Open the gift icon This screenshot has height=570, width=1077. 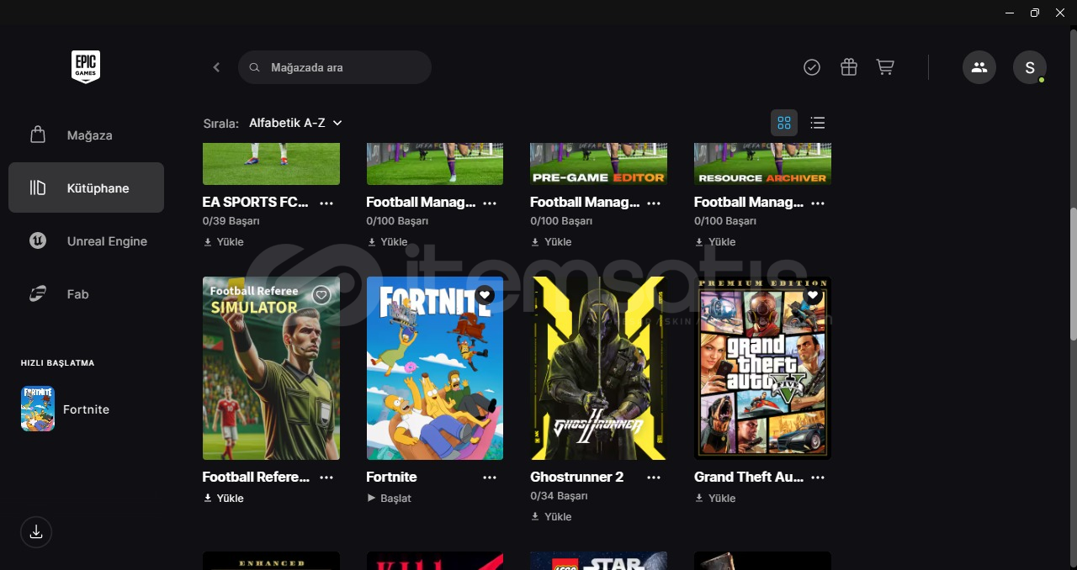[x=848, y=67]
